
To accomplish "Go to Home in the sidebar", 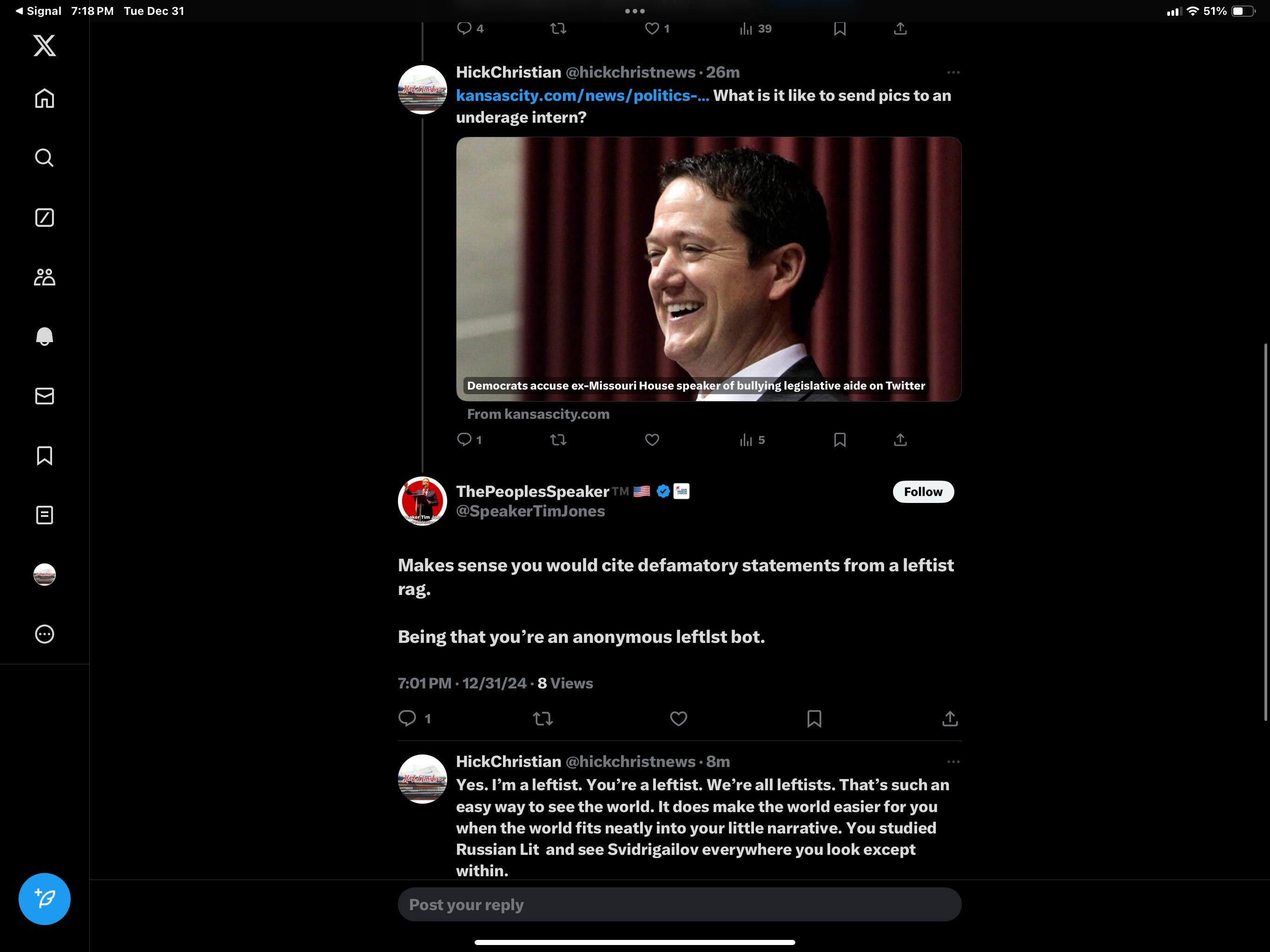I will [x=44, y=99].
